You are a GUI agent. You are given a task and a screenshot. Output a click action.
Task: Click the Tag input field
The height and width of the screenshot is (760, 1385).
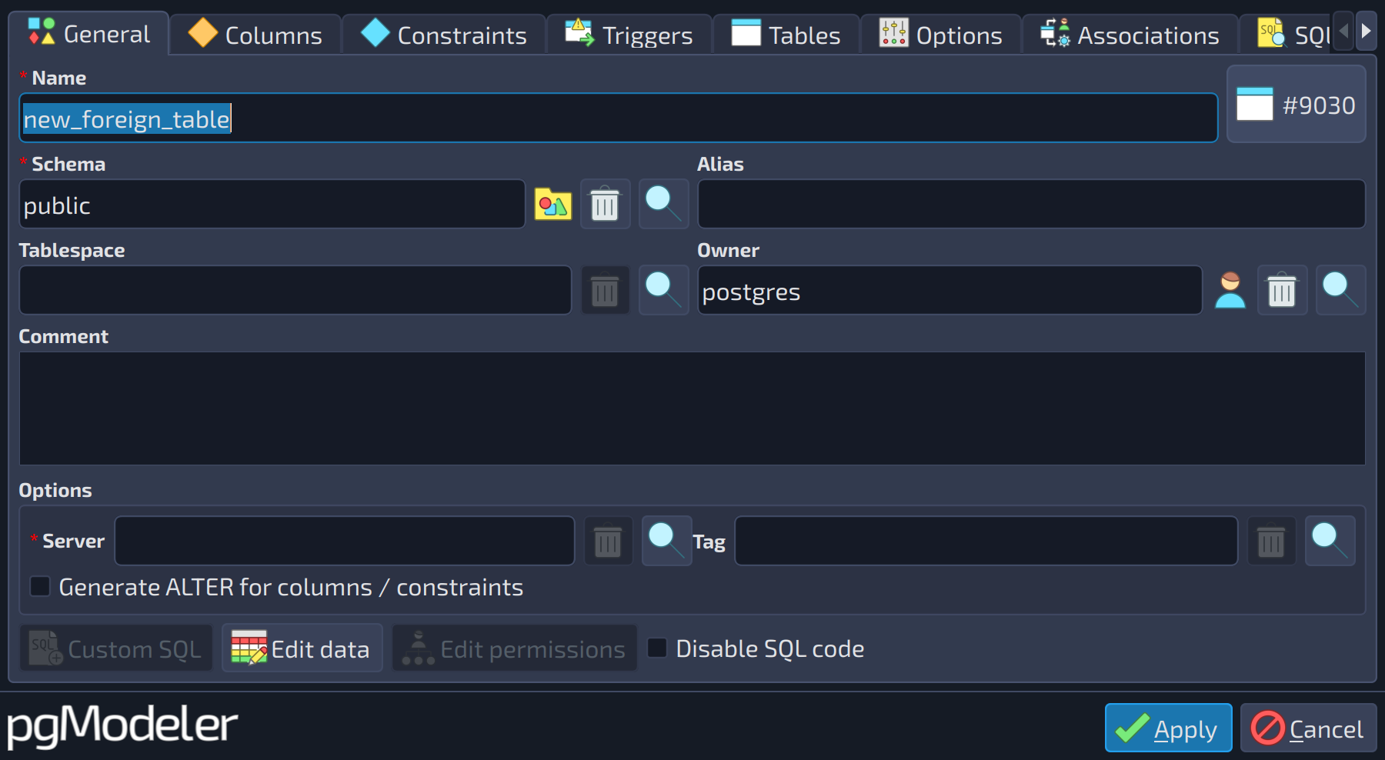(986, 541)
